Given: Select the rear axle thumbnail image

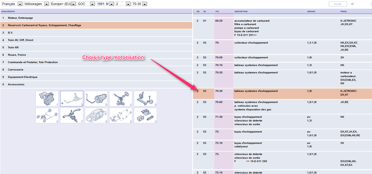Looking at the screenshot, I should click(x=145, y=99).
